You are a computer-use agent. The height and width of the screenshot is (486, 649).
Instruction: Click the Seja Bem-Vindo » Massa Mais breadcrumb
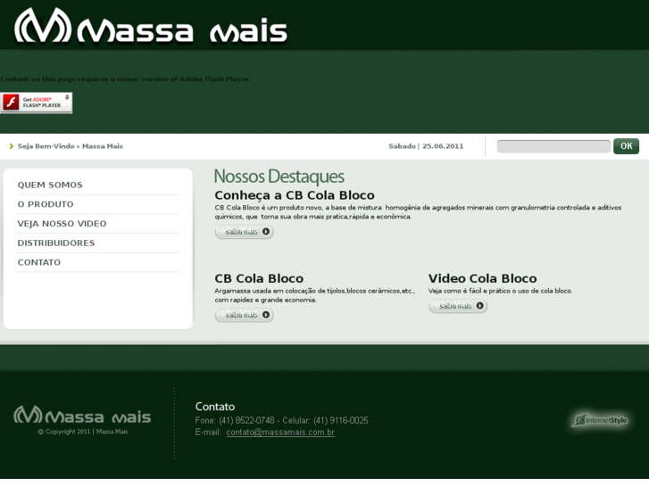click(x=70, y=146)
